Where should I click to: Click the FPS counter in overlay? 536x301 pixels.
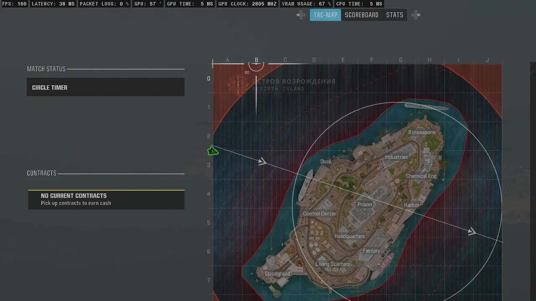[x=14, y=4]
